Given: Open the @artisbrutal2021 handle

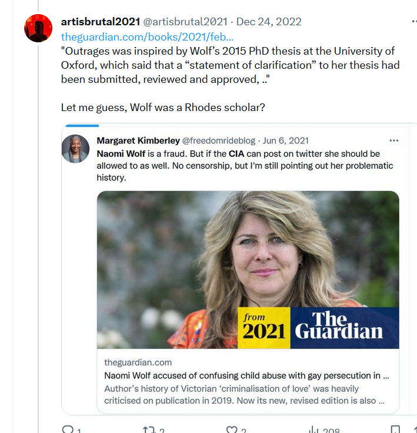Looking at the screenshot, I should (185, 22).
